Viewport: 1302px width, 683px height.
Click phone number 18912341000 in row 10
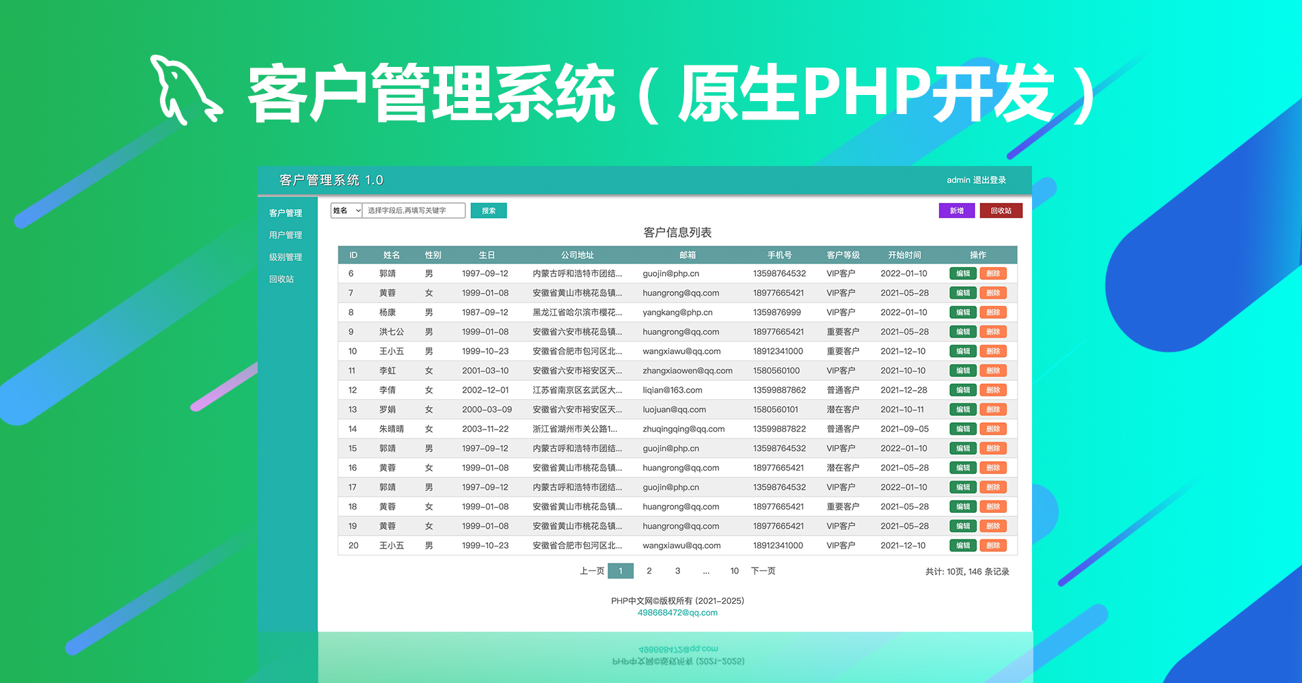point(778,351)
